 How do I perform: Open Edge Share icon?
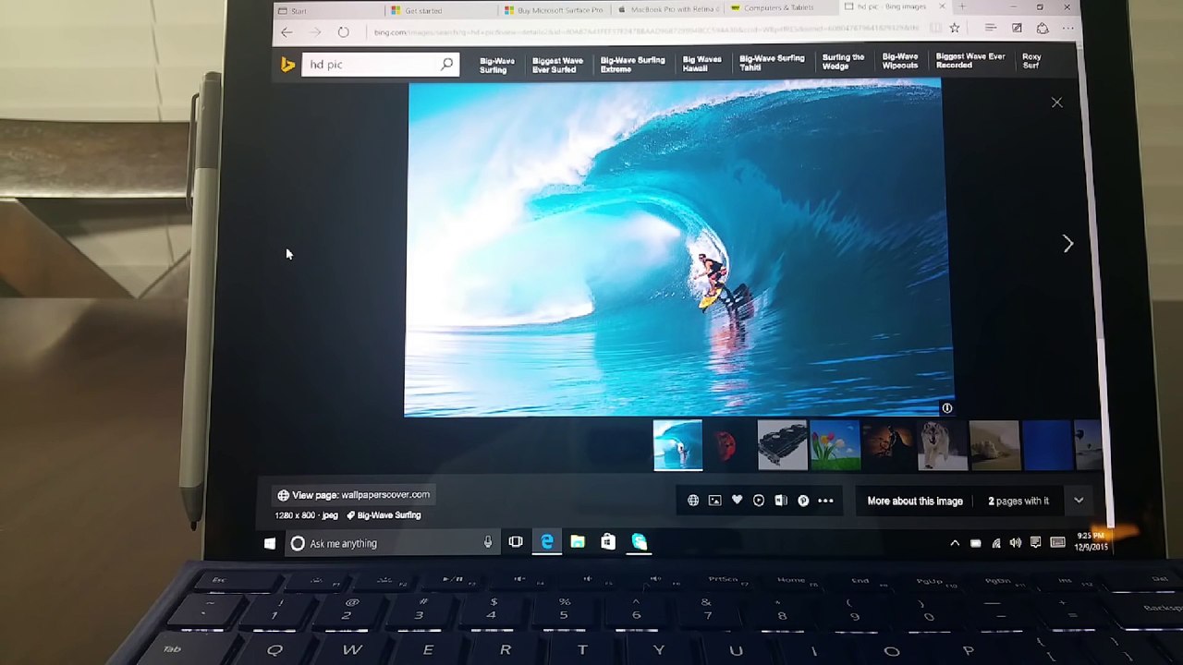pos(1043,29)
